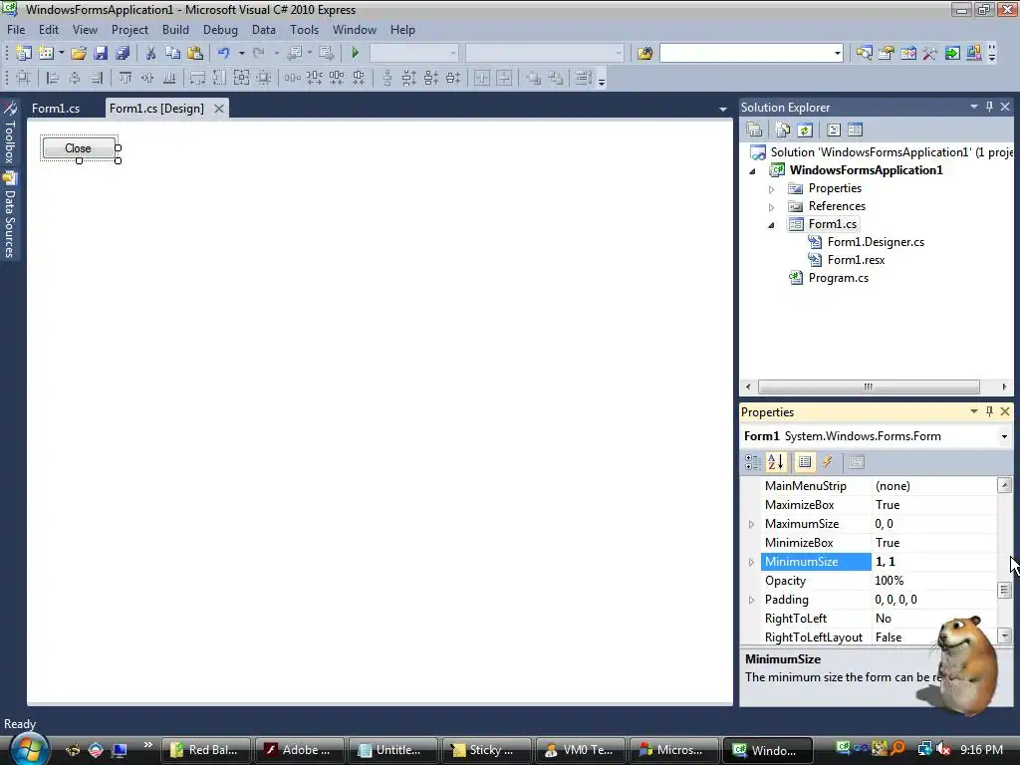The image size is (1020, 765).
Task: Click the Toolbox hammer and wrench icon
Action: [930, 53]
